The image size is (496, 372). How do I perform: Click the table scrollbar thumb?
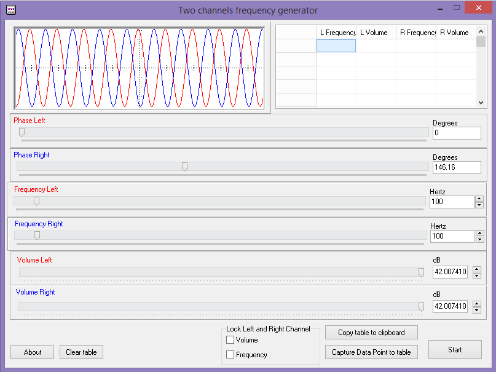481,41
